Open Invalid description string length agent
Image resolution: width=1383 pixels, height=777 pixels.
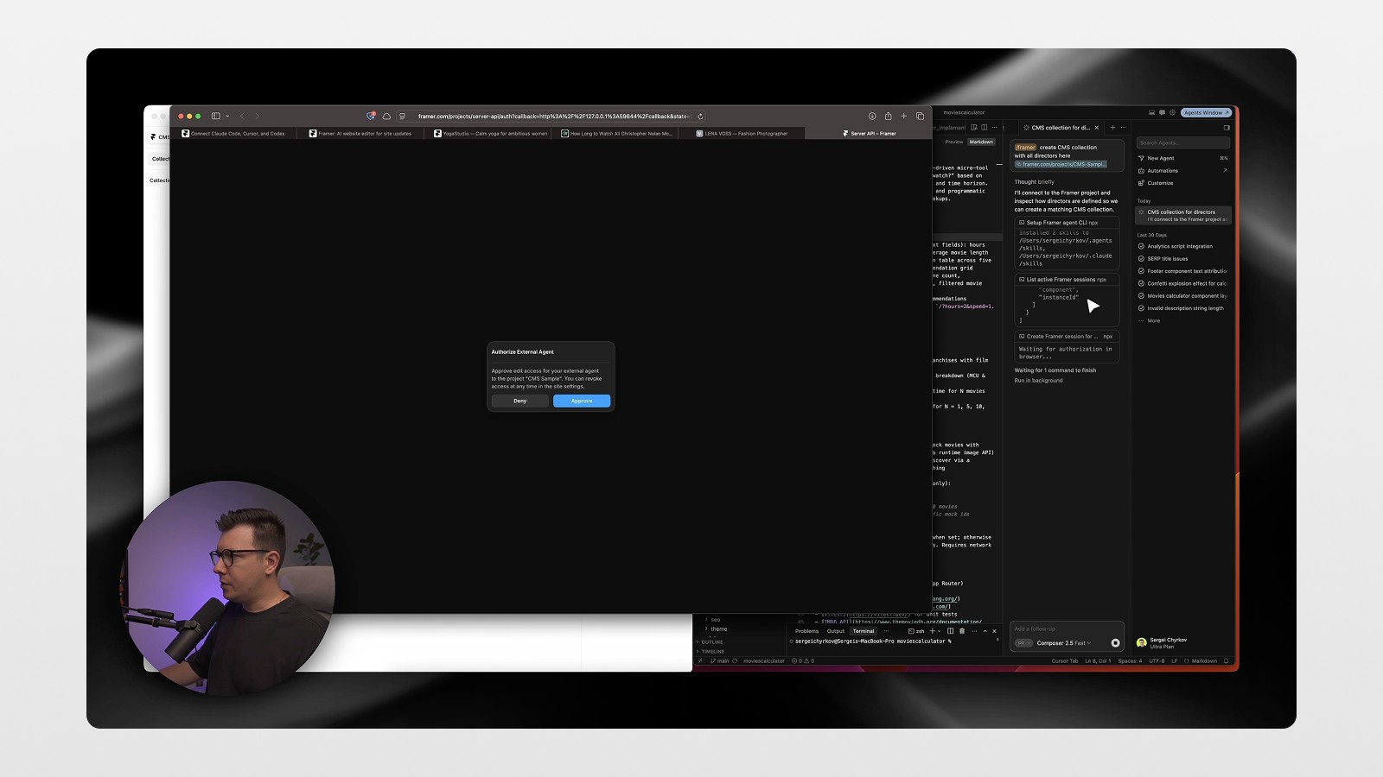[x=1182, y=308]
